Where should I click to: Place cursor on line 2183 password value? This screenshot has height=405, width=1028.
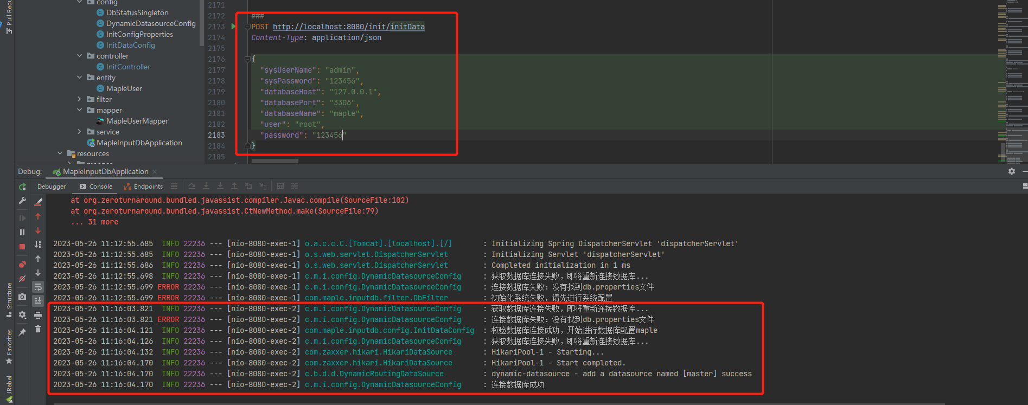(329, 135)
